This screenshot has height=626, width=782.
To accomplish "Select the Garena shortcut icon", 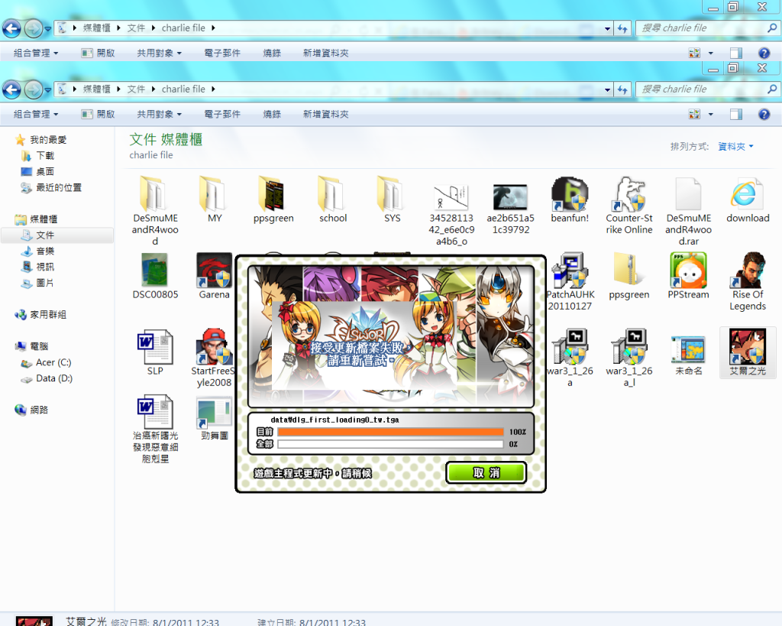I will pos(214,276).
